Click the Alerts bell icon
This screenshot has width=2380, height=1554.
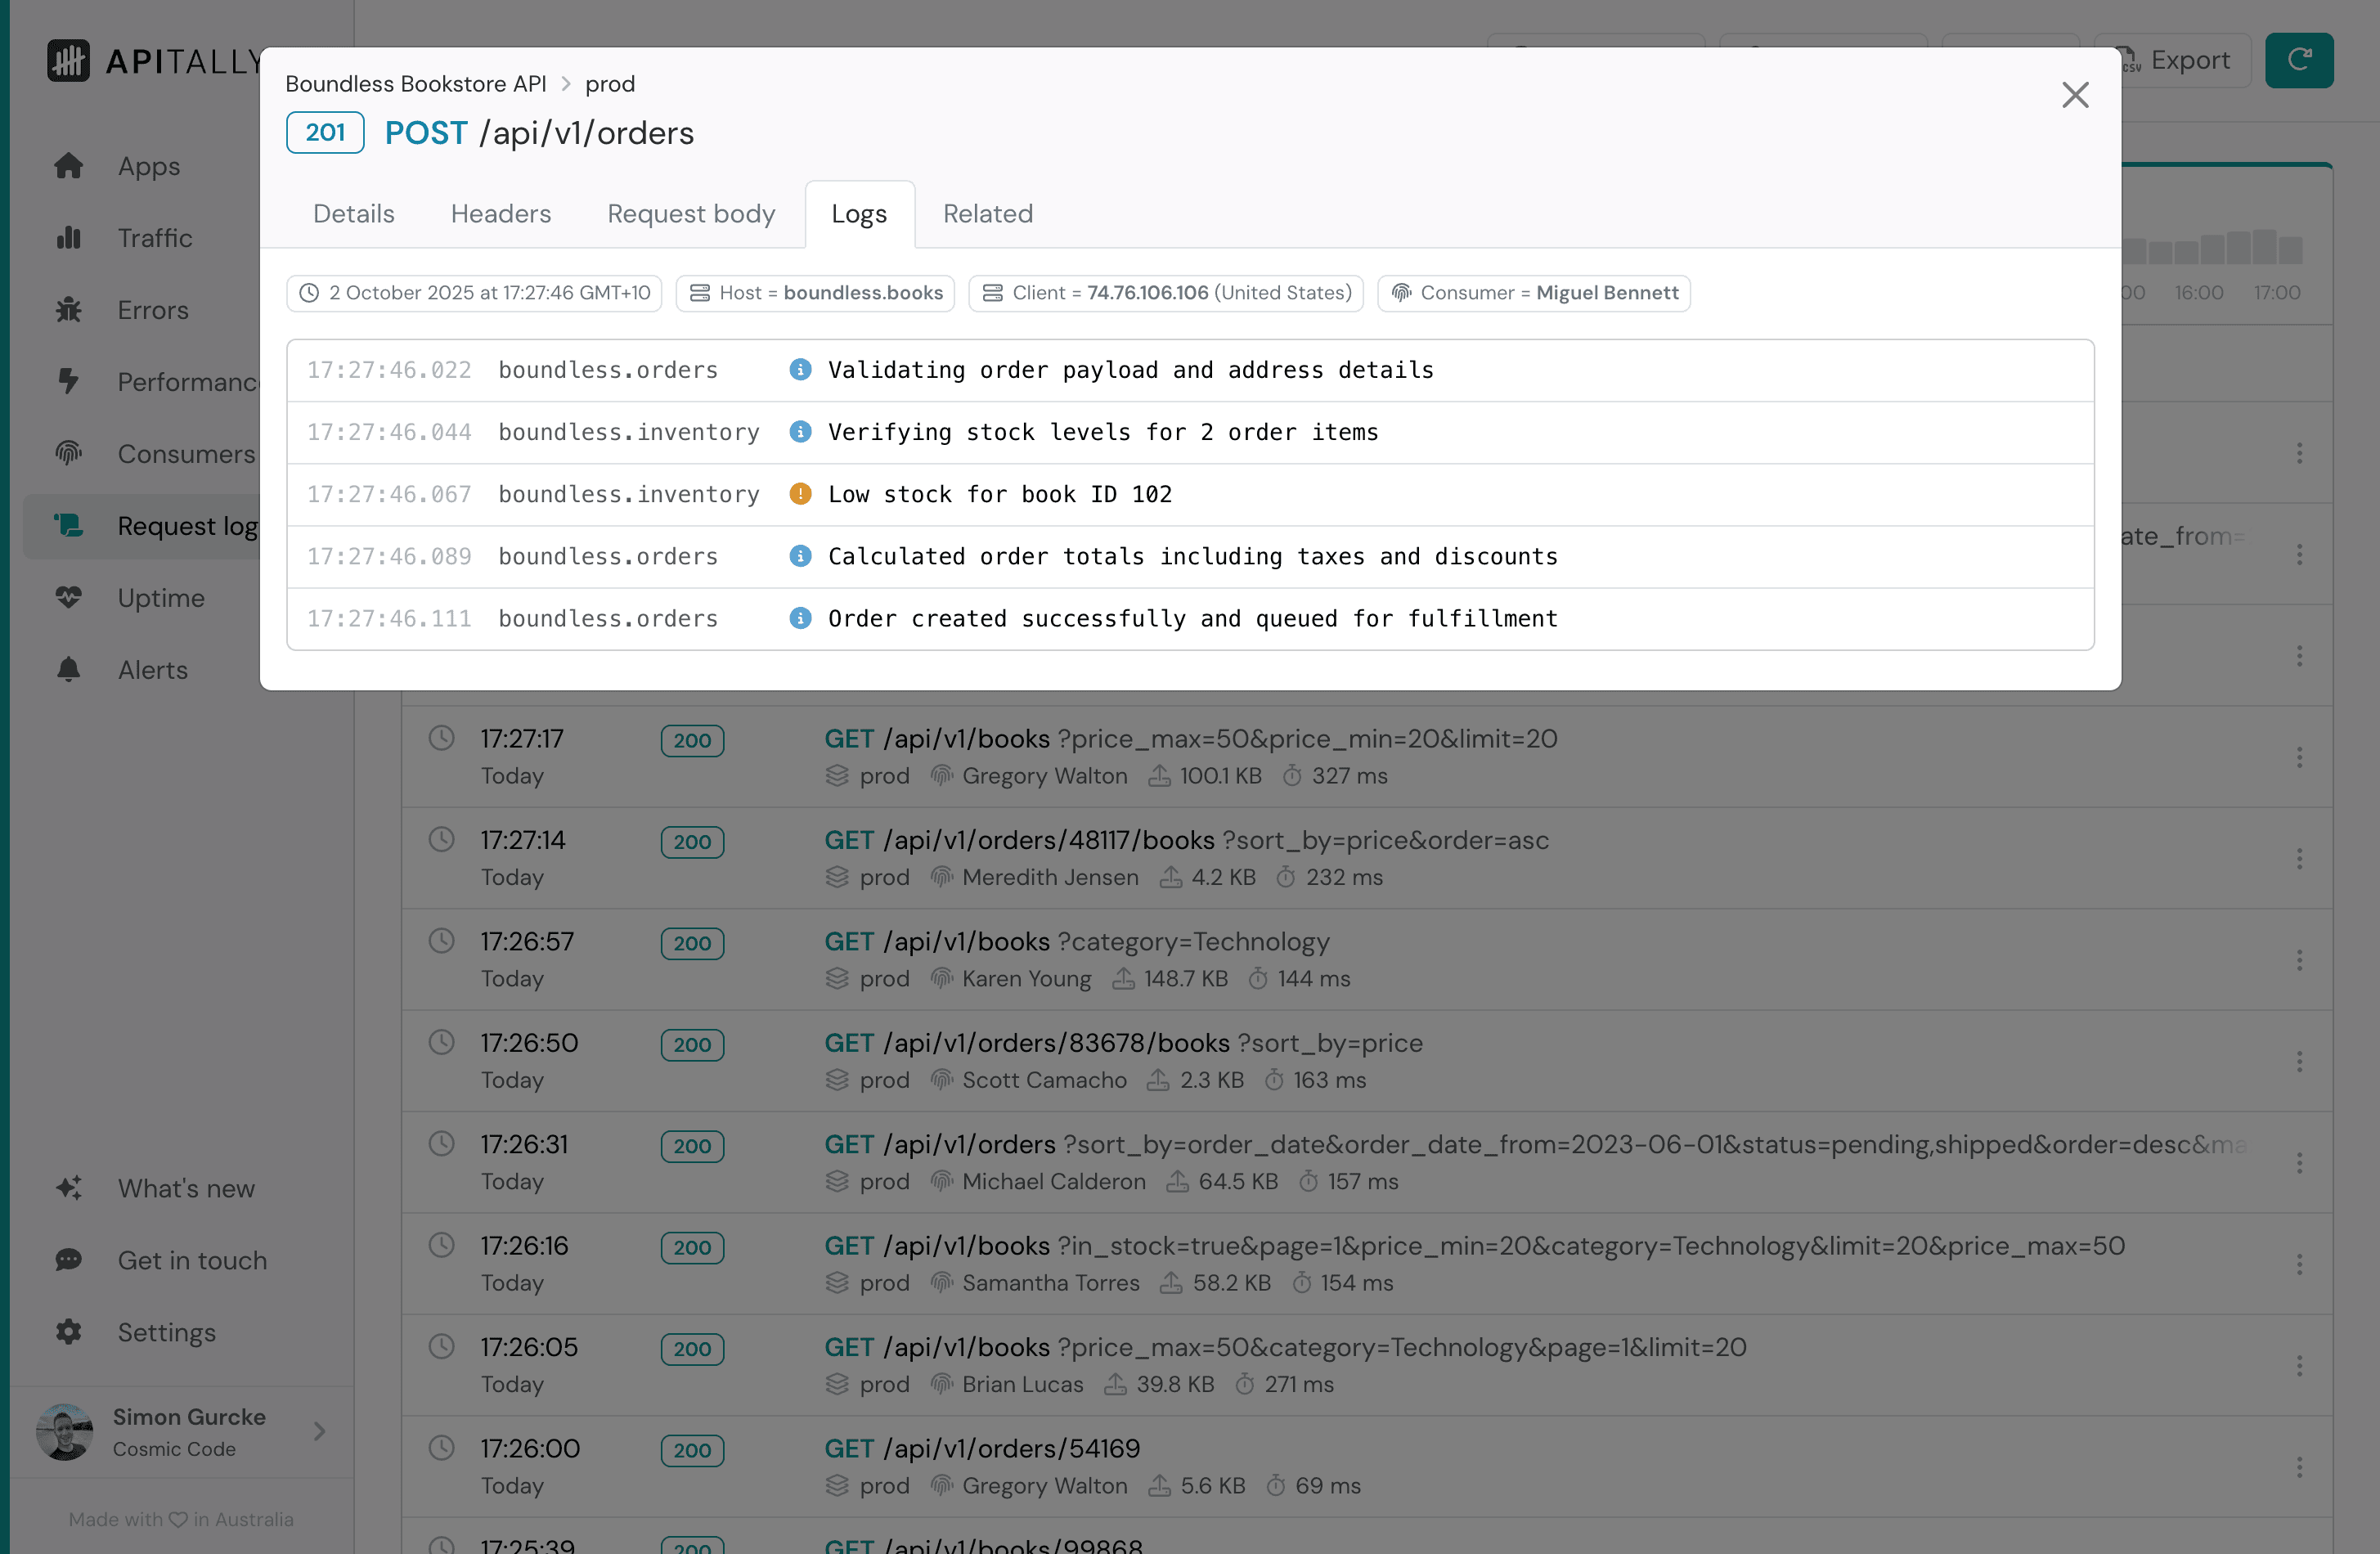coord(68,670)
